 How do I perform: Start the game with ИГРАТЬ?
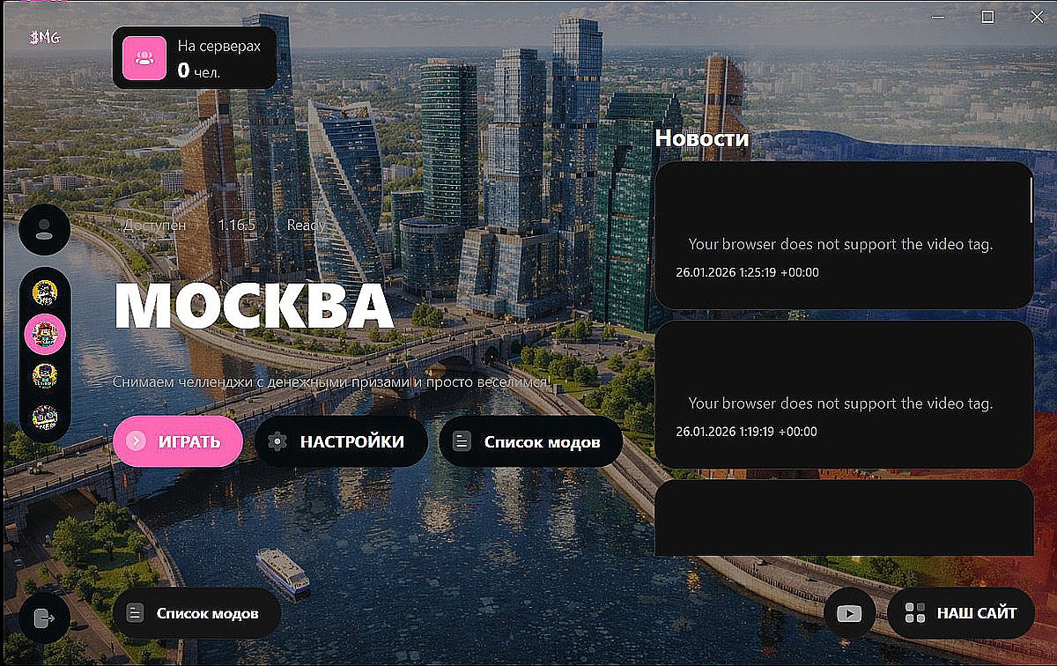click(x=178, y=441)
